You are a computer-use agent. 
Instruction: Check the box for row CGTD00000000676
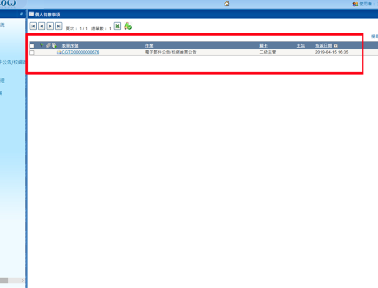[x=32, y=52]
